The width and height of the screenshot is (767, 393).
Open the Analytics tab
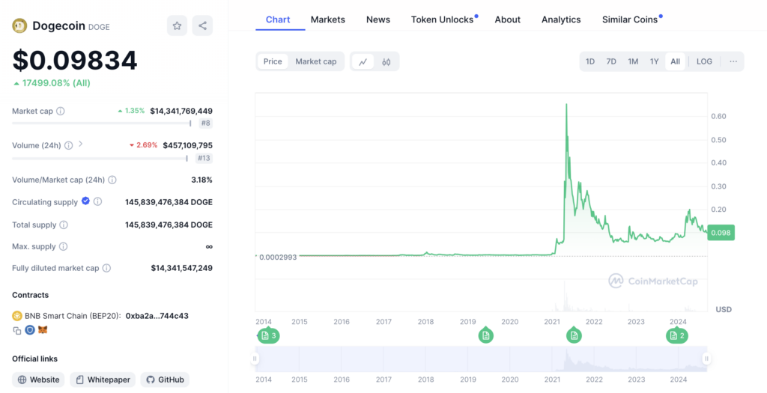[561, 19]
